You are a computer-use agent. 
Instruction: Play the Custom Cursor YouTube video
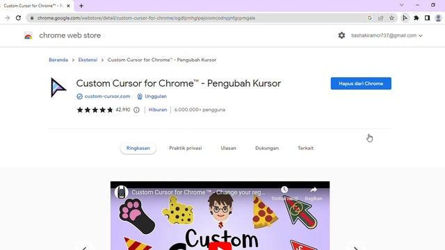click(x=220, y=245)
